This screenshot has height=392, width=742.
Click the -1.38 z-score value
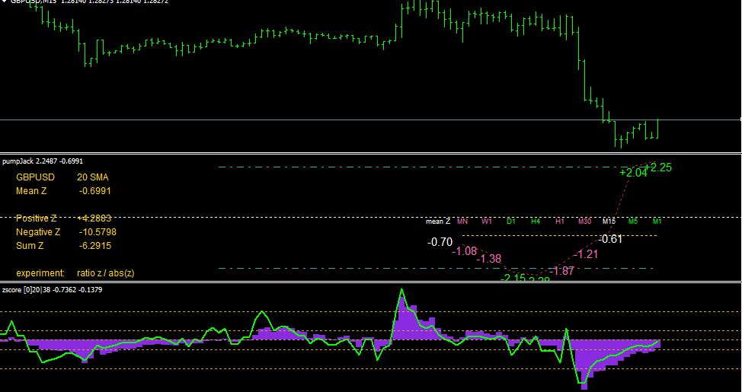click(x=488, y=259)
